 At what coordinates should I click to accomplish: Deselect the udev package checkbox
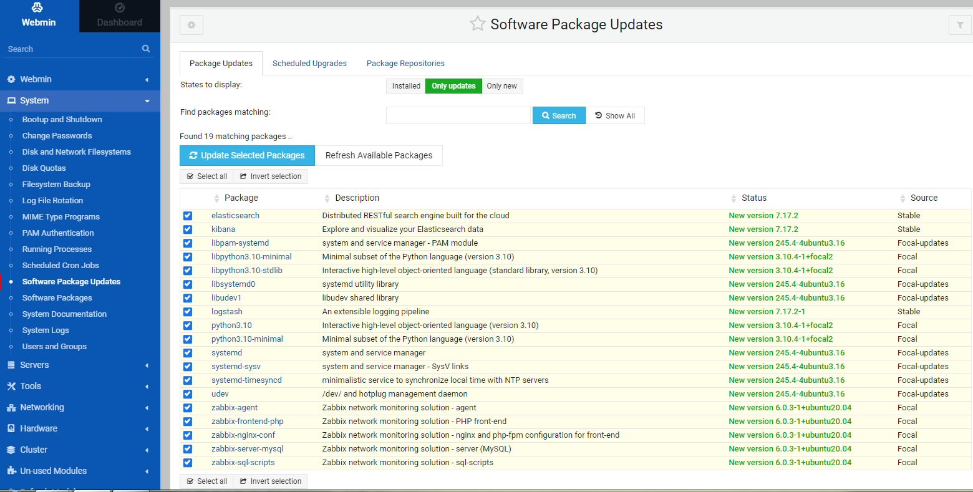(188, 394)
